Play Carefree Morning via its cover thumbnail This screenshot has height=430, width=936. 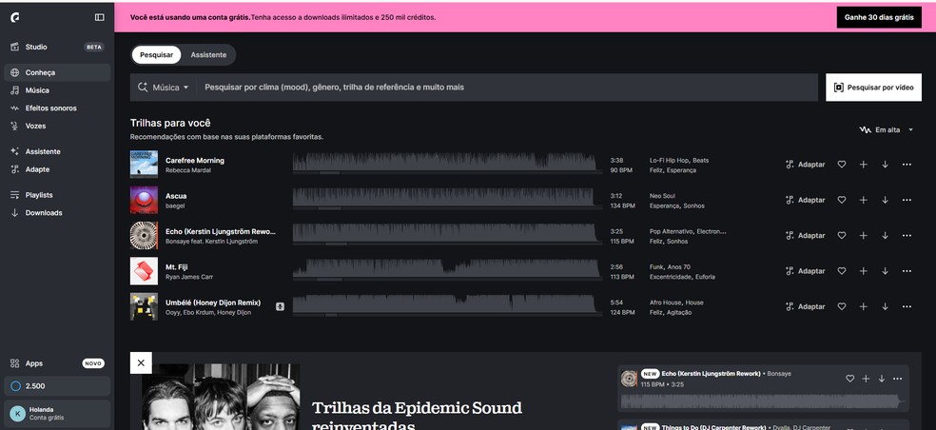point(144,165)
